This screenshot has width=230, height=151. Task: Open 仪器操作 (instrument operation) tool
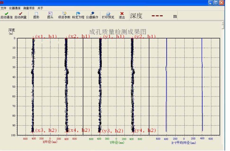[92, 15]
